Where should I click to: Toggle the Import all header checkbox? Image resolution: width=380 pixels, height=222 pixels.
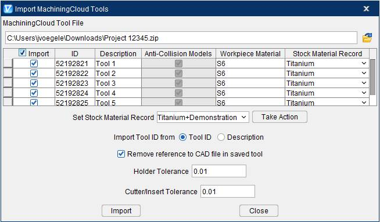22,53
